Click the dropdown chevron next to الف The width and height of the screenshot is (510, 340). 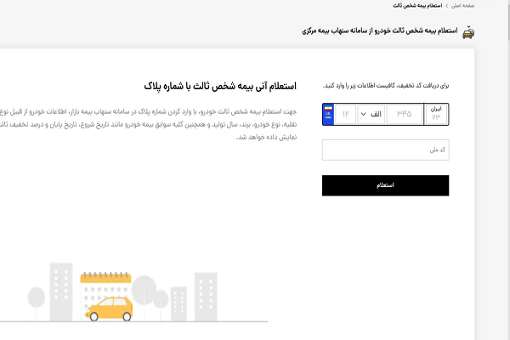tap(364, 114)
